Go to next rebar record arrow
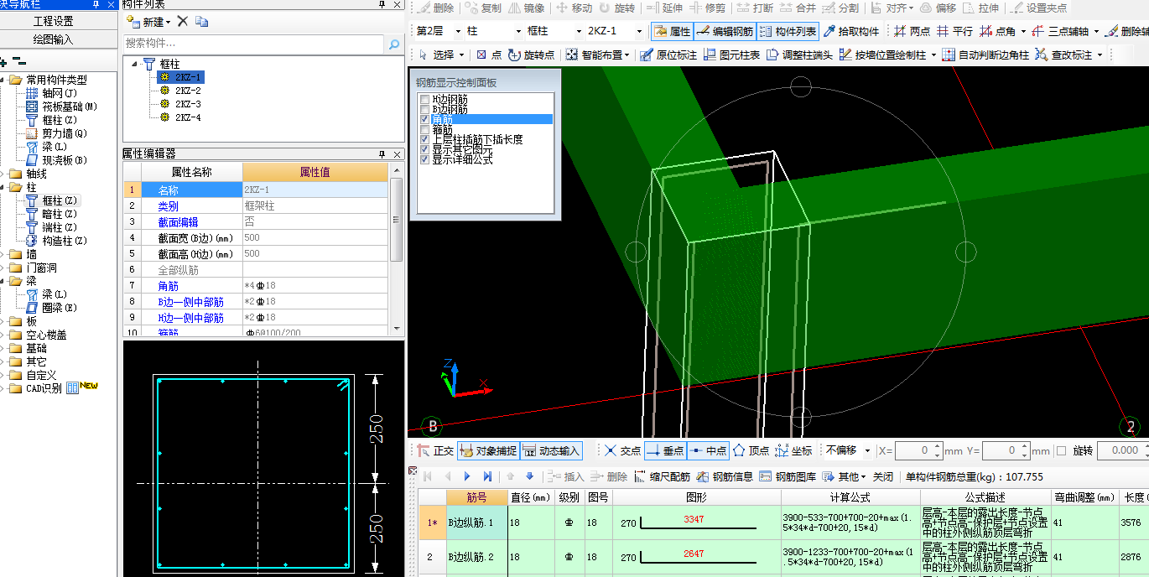The width and height of the screenshot is (1149, 577). pos(467,476)
